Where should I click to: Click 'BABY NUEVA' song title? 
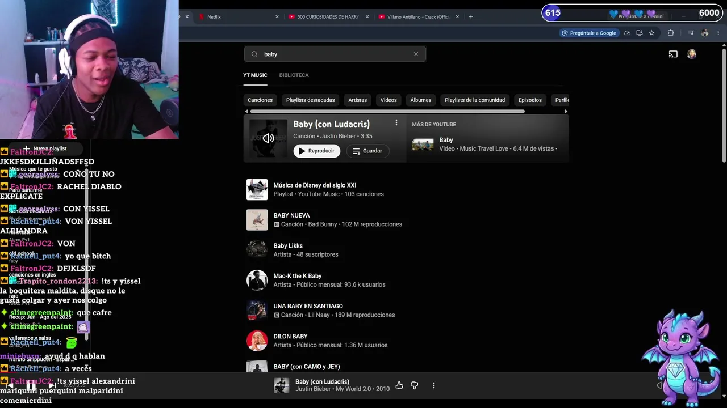[x=291, y=215]
